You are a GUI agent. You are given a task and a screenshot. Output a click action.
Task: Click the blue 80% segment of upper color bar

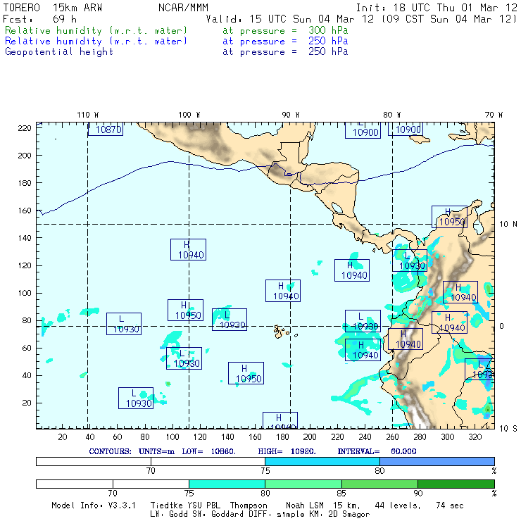tap(437, 461)
